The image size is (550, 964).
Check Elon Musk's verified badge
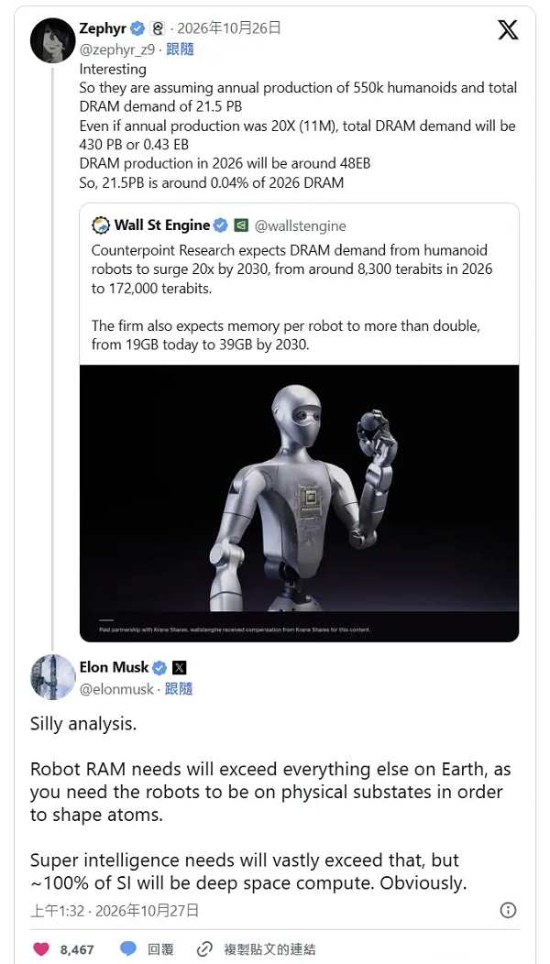(x=159, y=668)
